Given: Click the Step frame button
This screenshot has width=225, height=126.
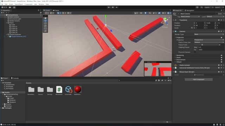Looking at the screenshot, I should [x=117, y=7].
